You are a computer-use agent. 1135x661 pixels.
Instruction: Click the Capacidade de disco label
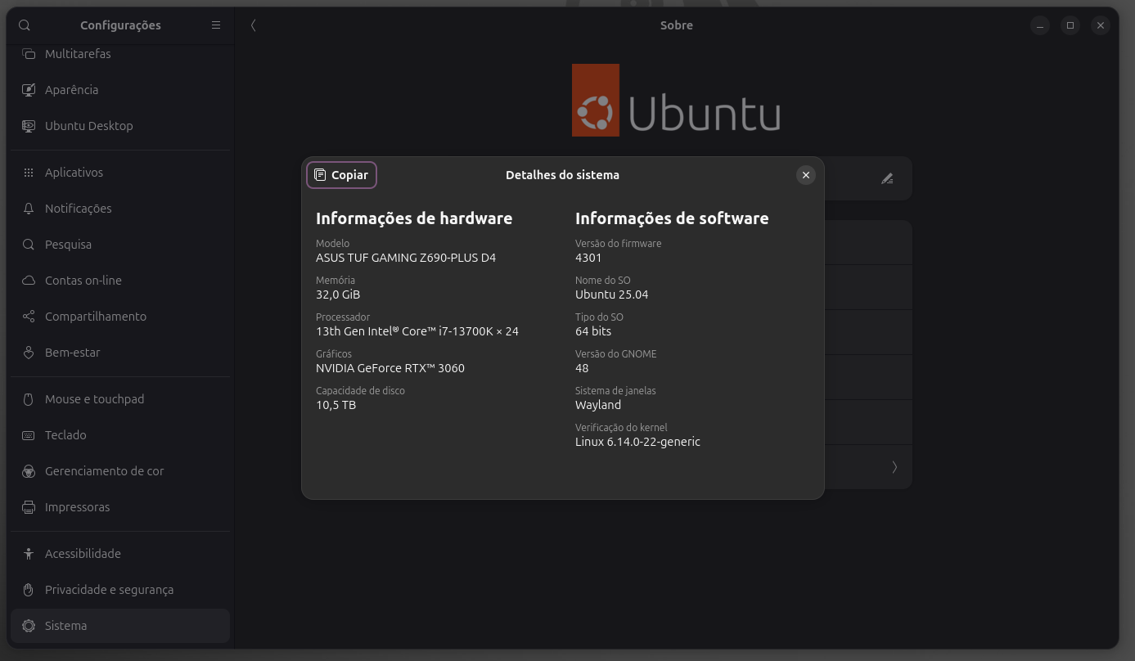pyautogui.click(x=360, y=390)
